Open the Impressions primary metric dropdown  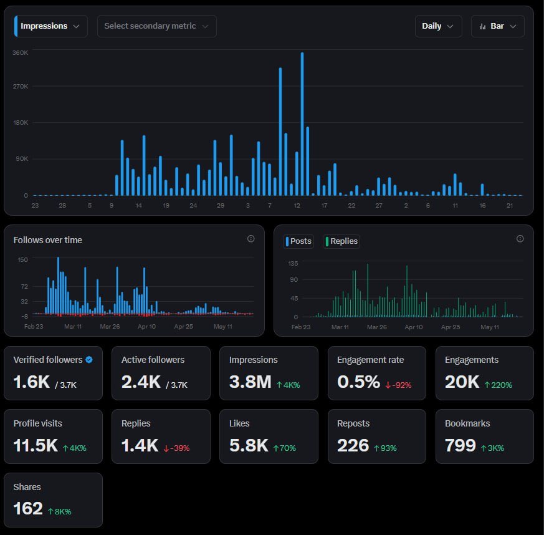point(50,26)
